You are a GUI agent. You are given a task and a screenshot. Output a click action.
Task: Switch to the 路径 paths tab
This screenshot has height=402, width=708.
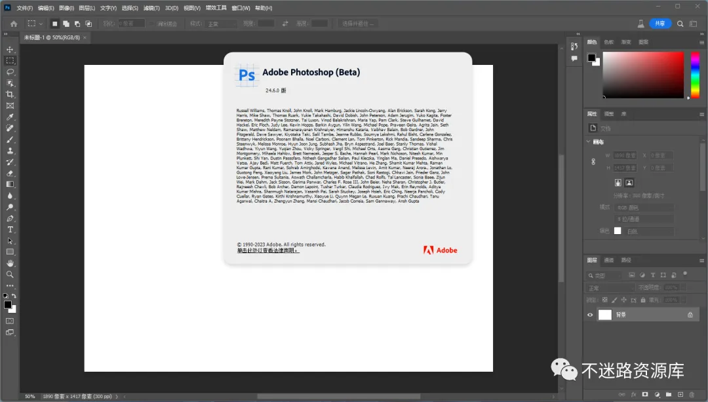[626, 260]
